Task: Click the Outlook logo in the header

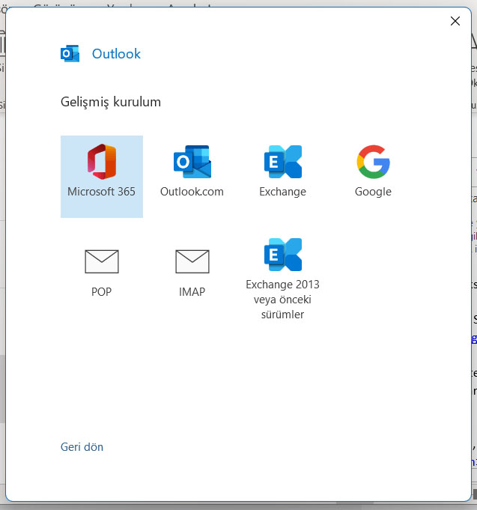Action: pos(70,53)
